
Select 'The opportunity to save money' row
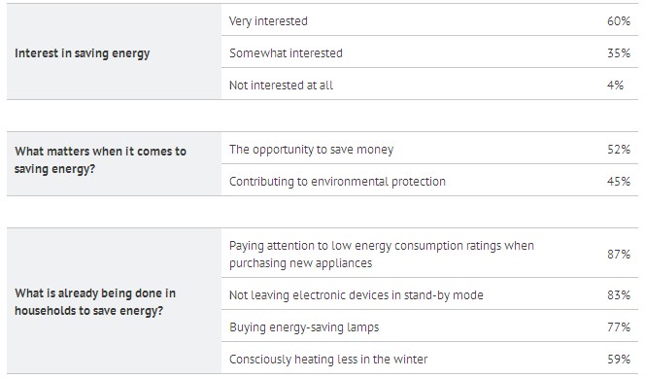(x=429, y=148)
